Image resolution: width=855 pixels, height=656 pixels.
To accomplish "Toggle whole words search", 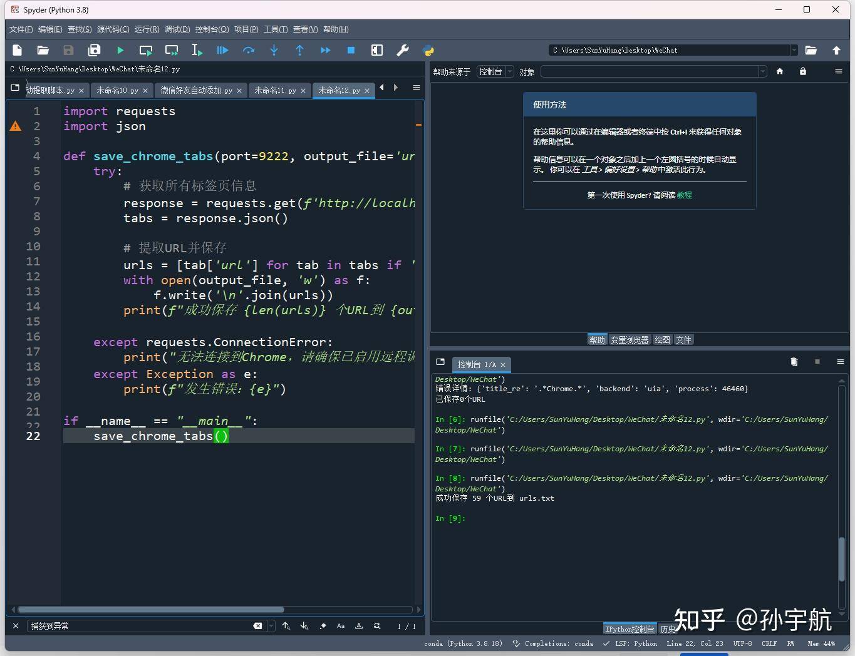I will point(359,625).
